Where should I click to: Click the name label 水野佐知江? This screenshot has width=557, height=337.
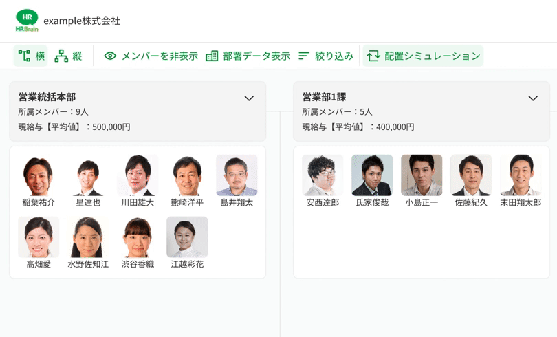[x=88, y=264]
